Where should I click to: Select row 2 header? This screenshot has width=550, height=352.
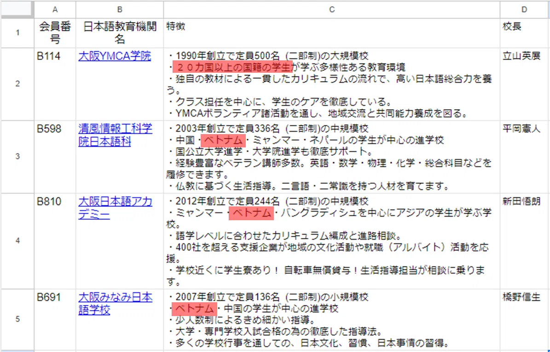[x=17, y=84]
